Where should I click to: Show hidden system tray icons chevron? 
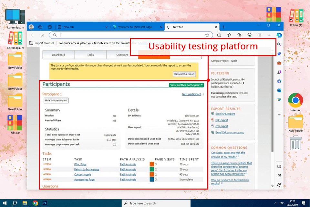pos(275,203)
